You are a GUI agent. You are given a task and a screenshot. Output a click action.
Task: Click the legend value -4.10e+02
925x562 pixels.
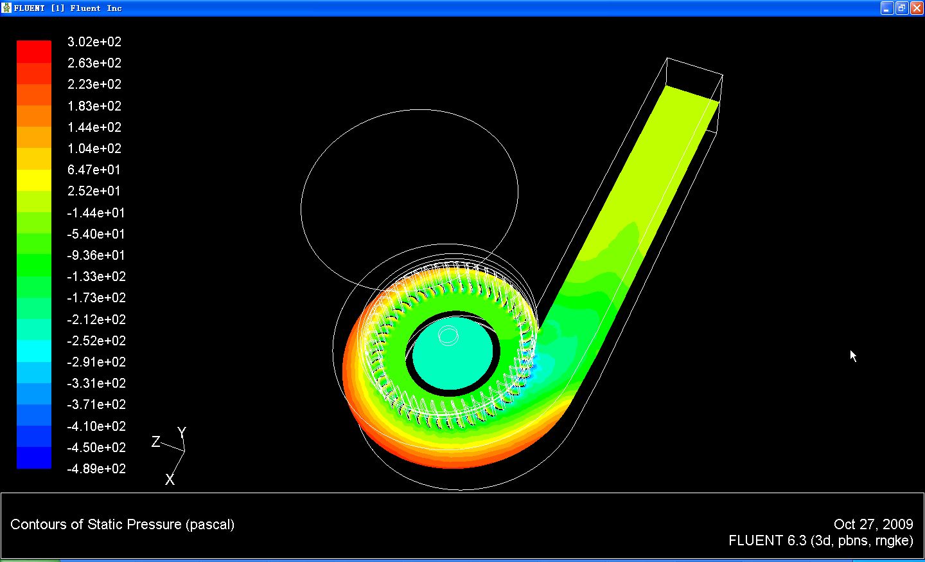tap(96, 426)
